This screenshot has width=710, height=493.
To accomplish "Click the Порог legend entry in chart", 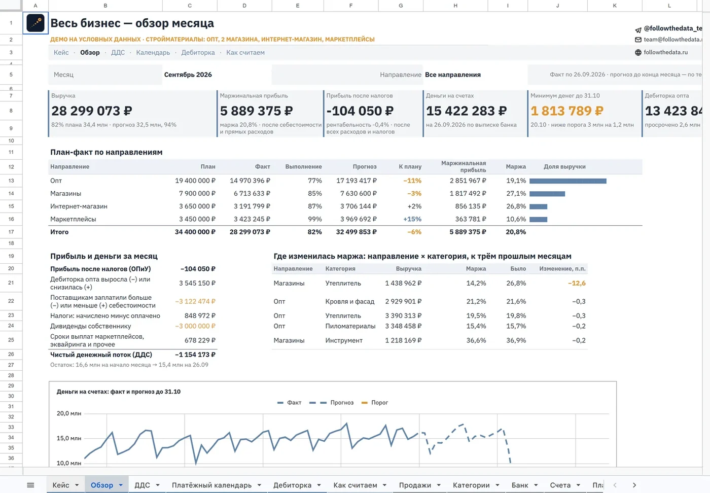I will point(375,403).
